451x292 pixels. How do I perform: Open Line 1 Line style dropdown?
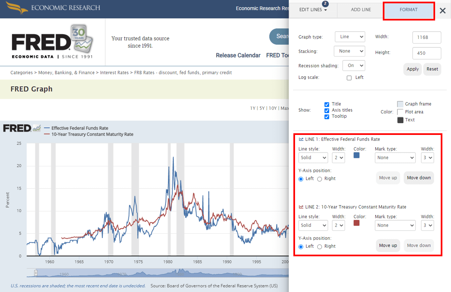[x=313, y=158]
